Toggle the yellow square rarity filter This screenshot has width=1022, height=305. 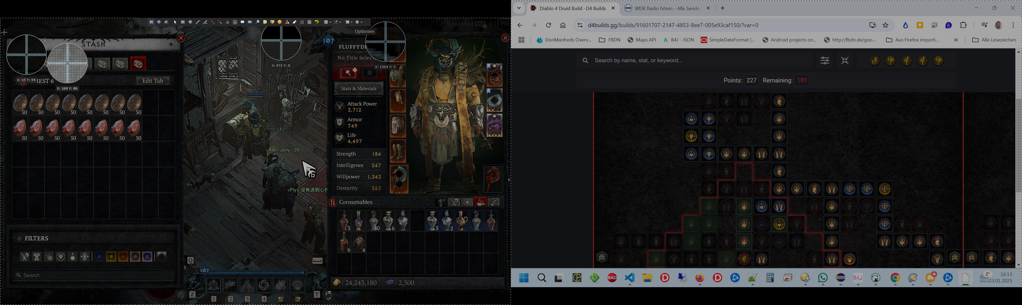tap(111, 257)
